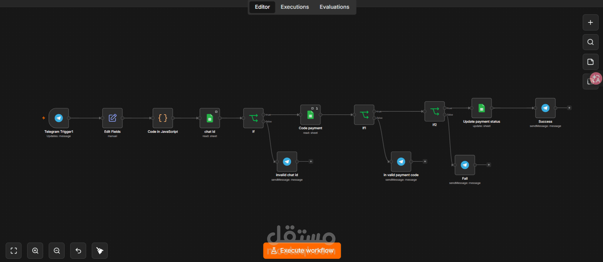Click the orange trigger lightning bolt icon
Viewport: 603px width, 262px height.
pyautogui.click(x=44, y=118)
